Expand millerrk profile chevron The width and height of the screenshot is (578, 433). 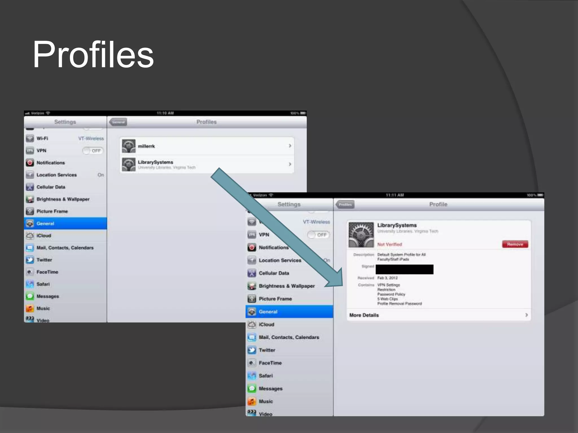click(x=290, y=146)
